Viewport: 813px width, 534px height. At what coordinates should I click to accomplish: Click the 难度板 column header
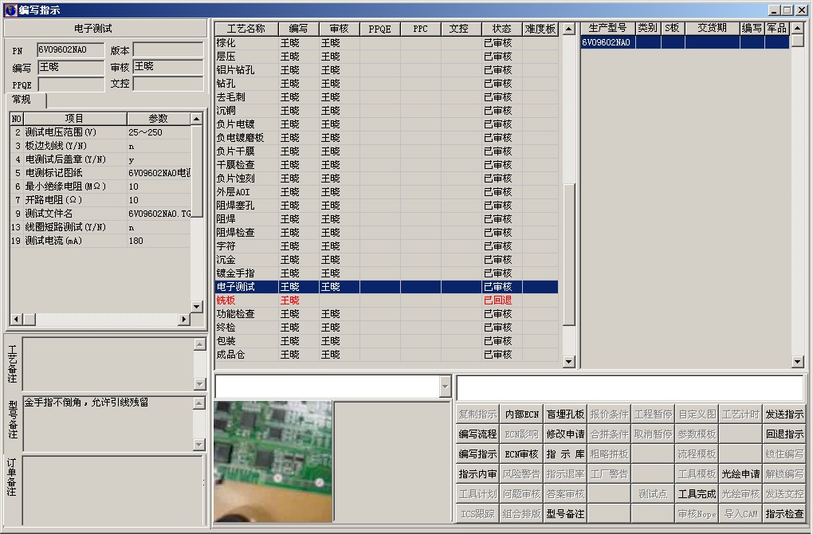coord(540,29)
